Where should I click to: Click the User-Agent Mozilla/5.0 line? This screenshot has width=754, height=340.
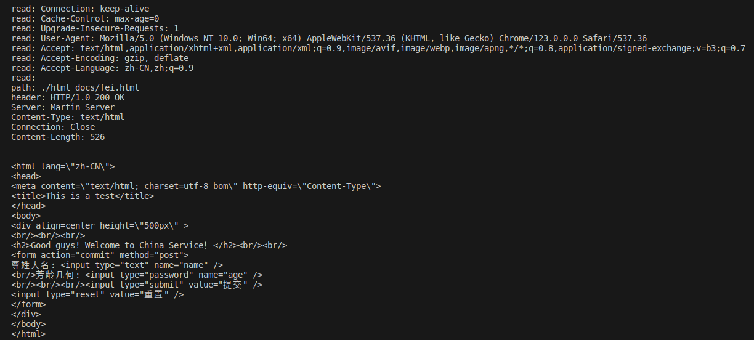329,38
